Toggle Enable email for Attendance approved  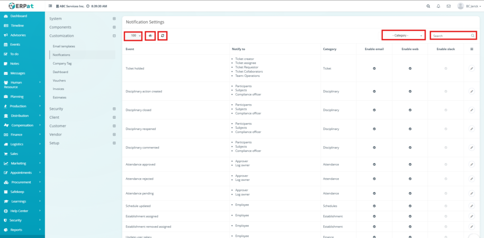coord(374,164)
